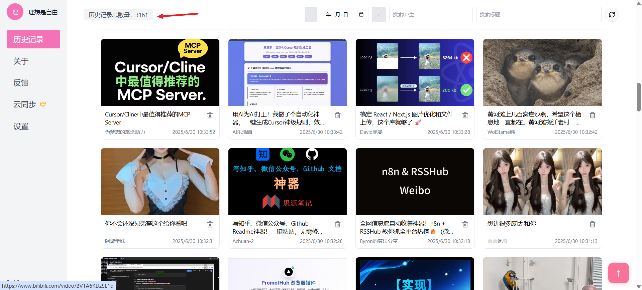Screen dimensions: 642x290
Task: Click uploader WolStame韩
Action: pyautogui.click(x=501, y=132)
